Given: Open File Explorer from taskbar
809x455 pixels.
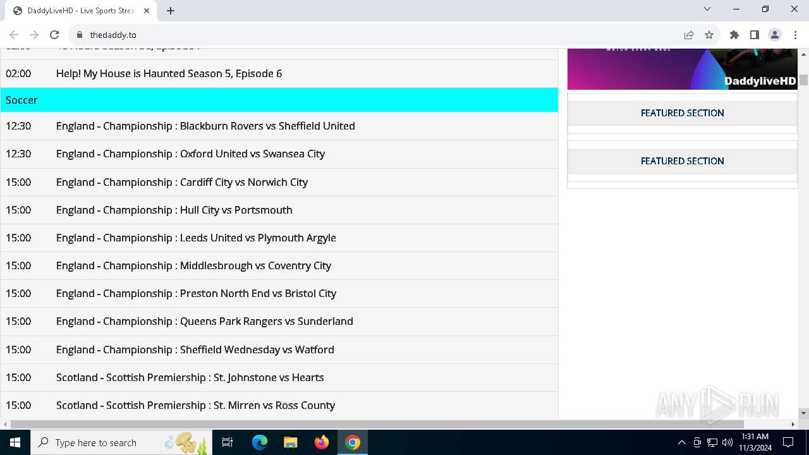Looking at the screenshot, I should [290, 442].
